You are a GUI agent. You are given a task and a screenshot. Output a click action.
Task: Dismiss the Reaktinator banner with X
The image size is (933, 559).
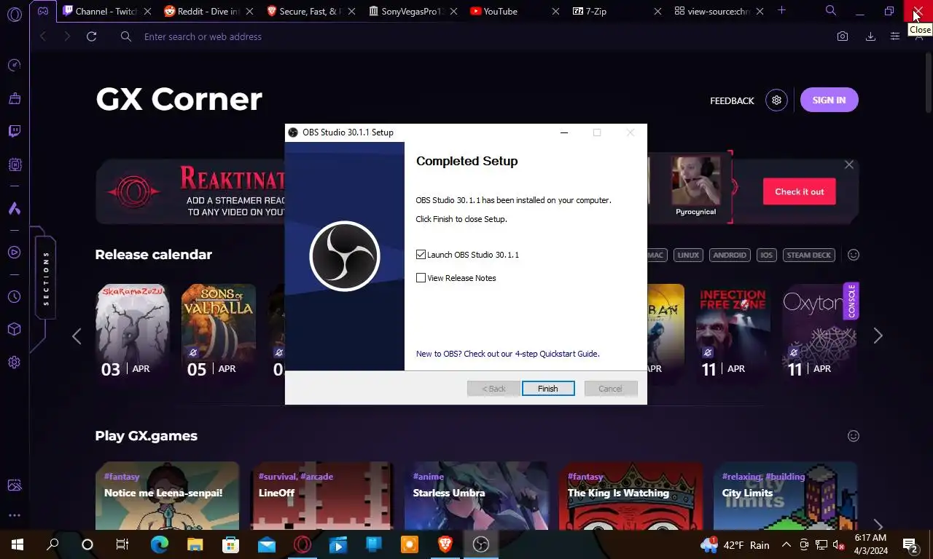848,164
